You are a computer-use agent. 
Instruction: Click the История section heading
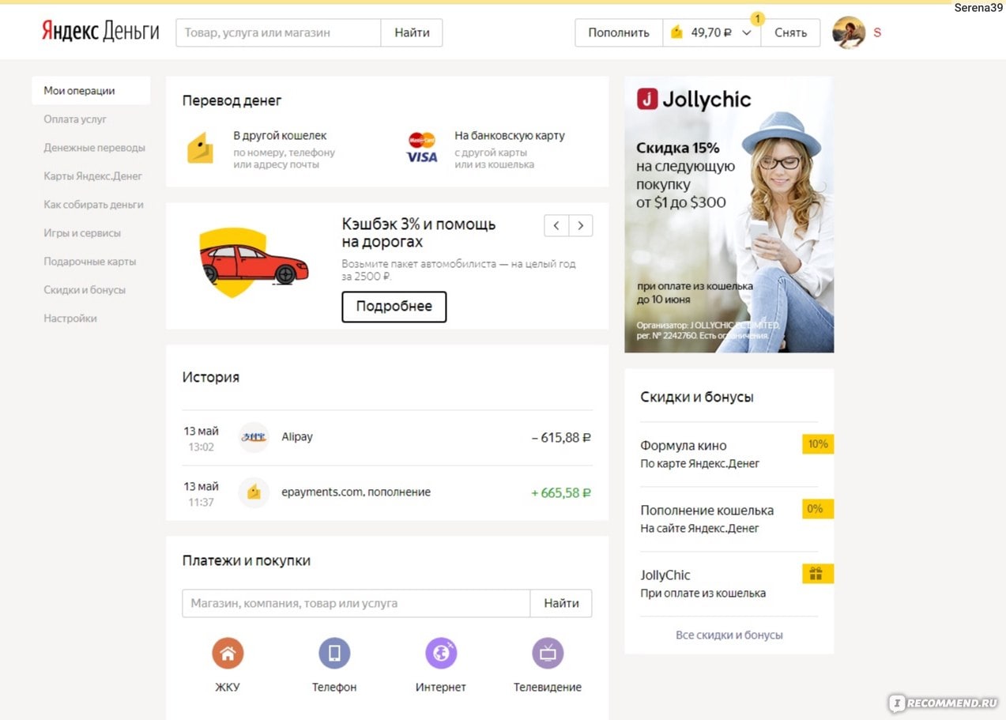point(211,377)
